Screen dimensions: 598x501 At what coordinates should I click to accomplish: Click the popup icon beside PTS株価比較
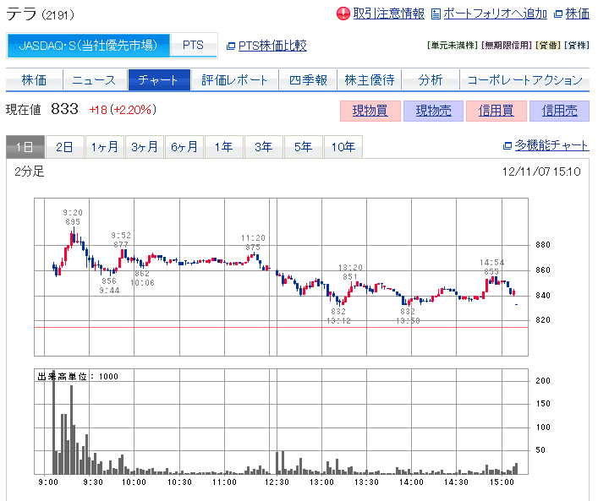click(231, 46)
